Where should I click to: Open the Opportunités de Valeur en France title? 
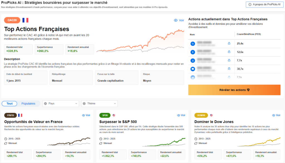pos(33,122)
